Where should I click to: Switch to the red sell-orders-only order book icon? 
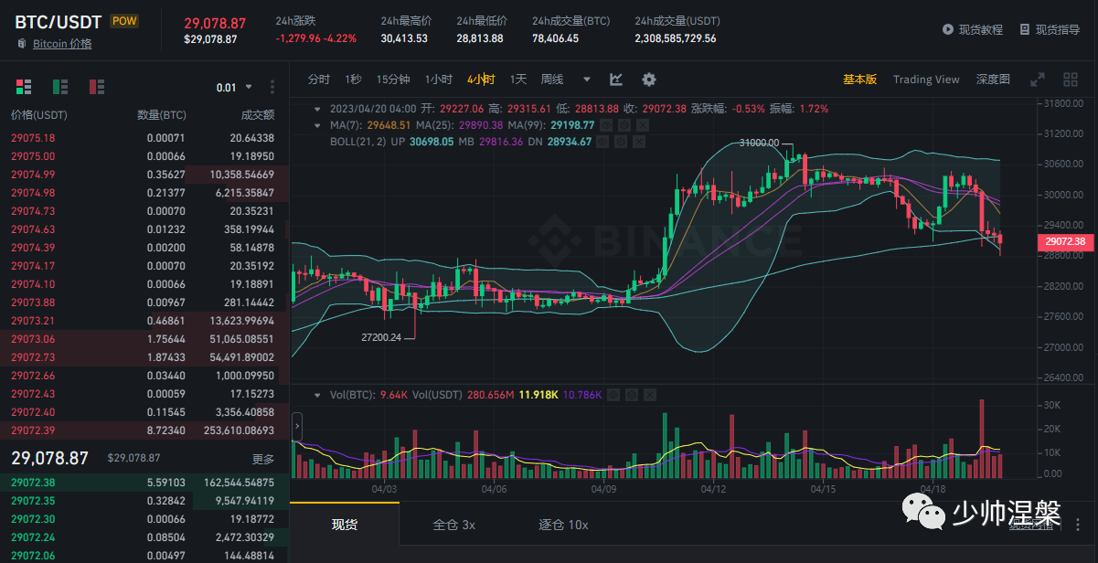pos(96,86)
